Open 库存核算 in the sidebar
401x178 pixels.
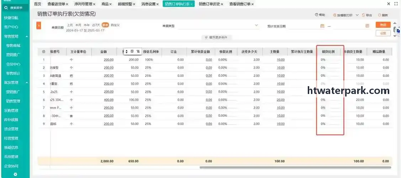11,120
